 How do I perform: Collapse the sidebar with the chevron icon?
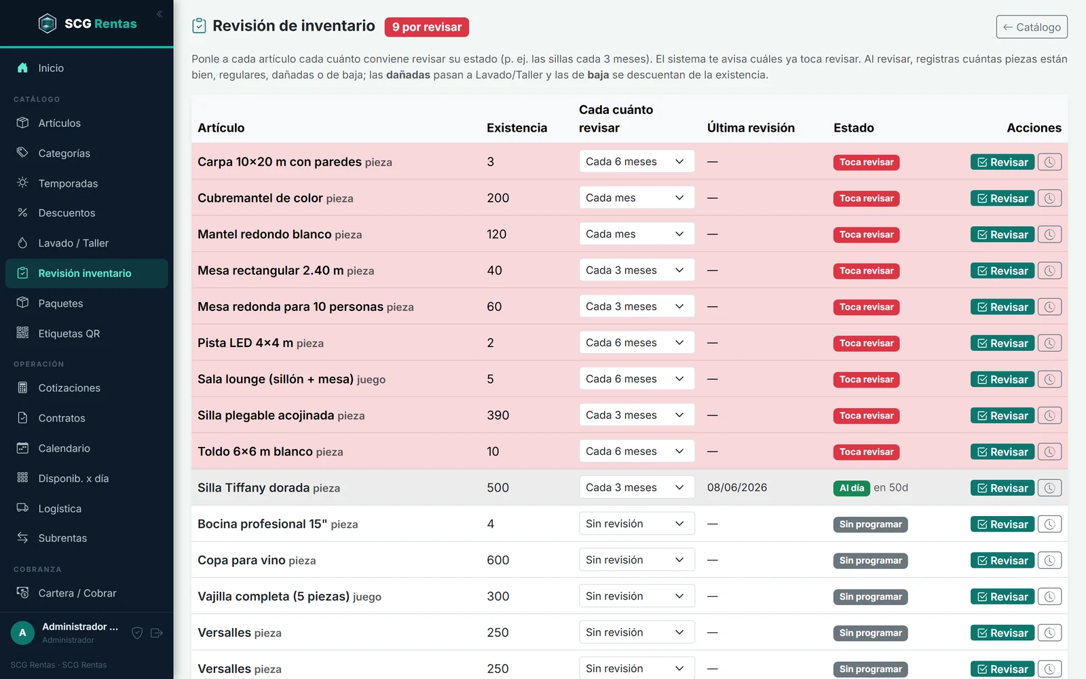[x=160, y=14]
